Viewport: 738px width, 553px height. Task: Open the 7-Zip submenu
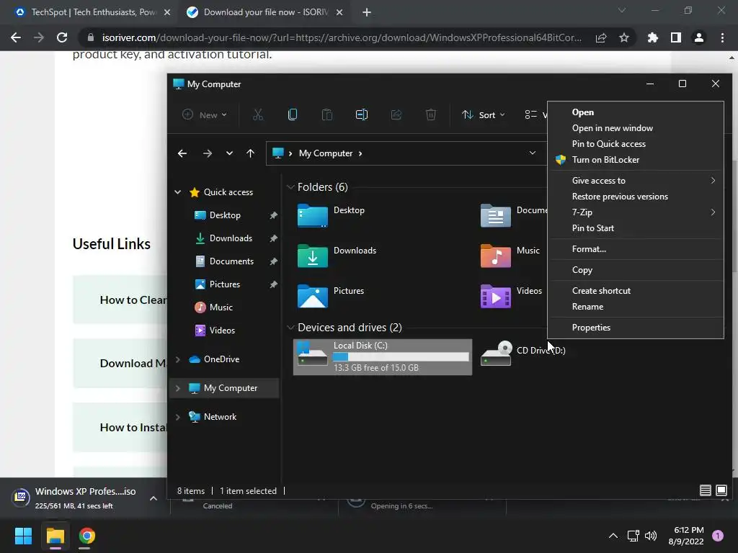coord(636,212)
